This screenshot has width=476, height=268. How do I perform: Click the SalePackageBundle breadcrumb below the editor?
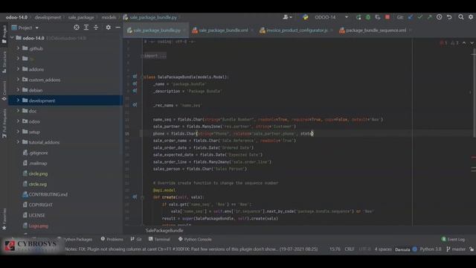pos(164,231)
